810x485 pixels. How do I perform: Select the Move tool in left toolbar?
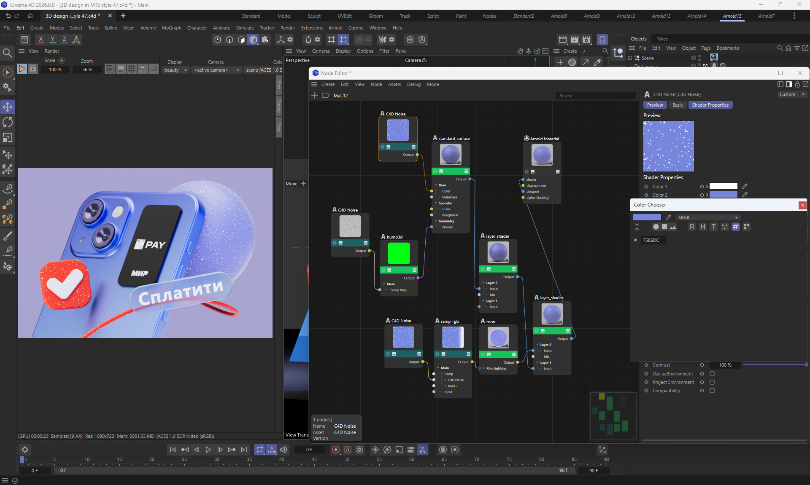tap(8, 107)
